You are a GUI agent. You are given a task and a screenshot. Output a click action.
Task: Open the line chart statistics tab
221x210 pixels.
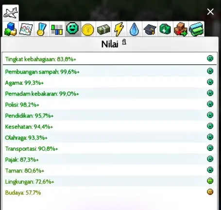[x=26, y=29]
